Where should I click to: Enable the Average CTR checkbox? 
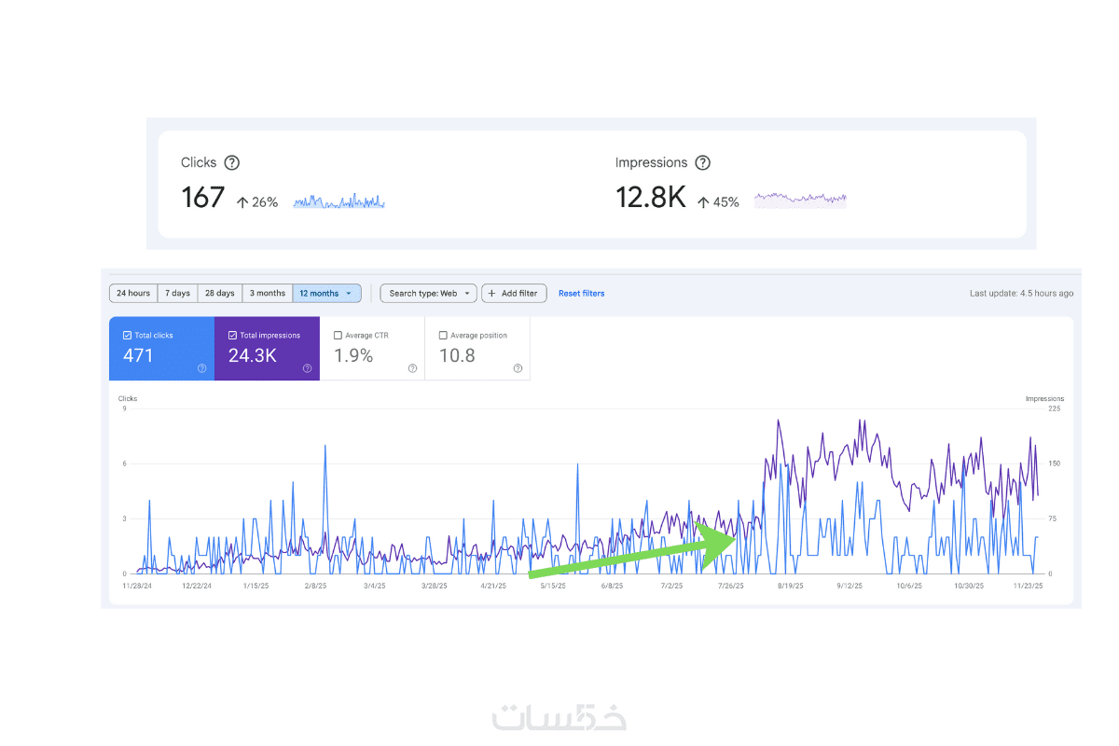(x=338, y=335)
